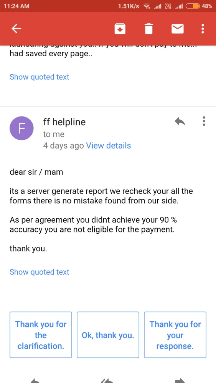The height and width of the screenshot is (383, 216).
Task: Archive this email conversation
Action: click(x=120, y=29)
